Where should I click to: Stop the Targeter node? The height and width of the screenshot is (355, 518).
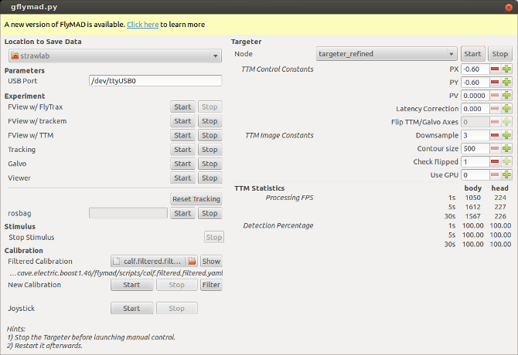tap(499, 54)
